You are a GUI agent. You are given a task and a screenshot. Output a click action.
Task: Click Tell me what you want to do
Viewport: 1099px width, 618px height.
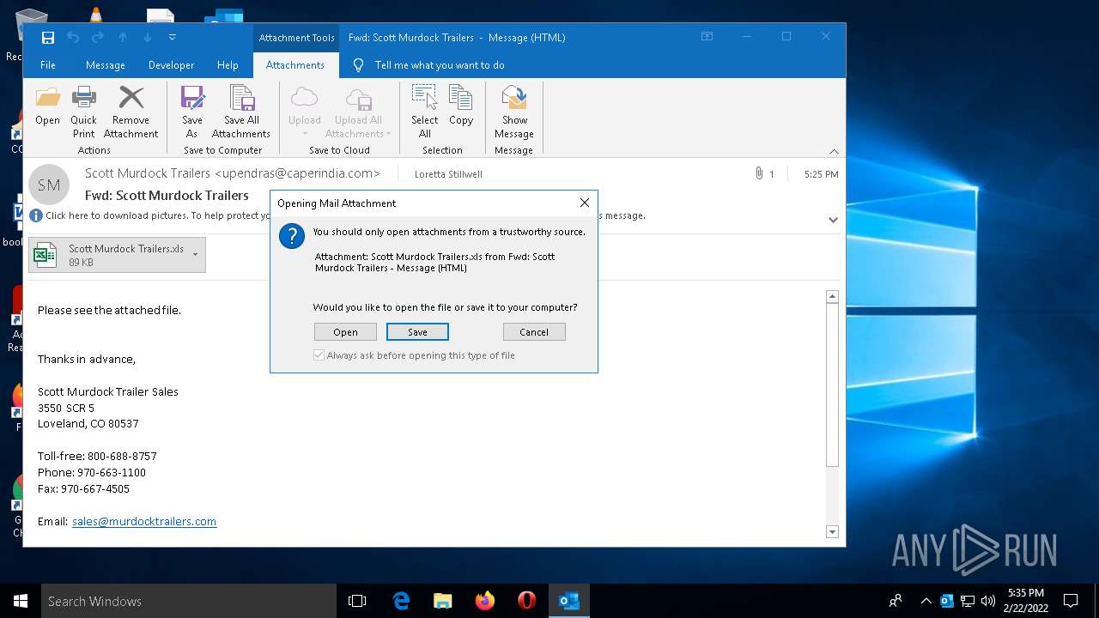tap(440, 65)
